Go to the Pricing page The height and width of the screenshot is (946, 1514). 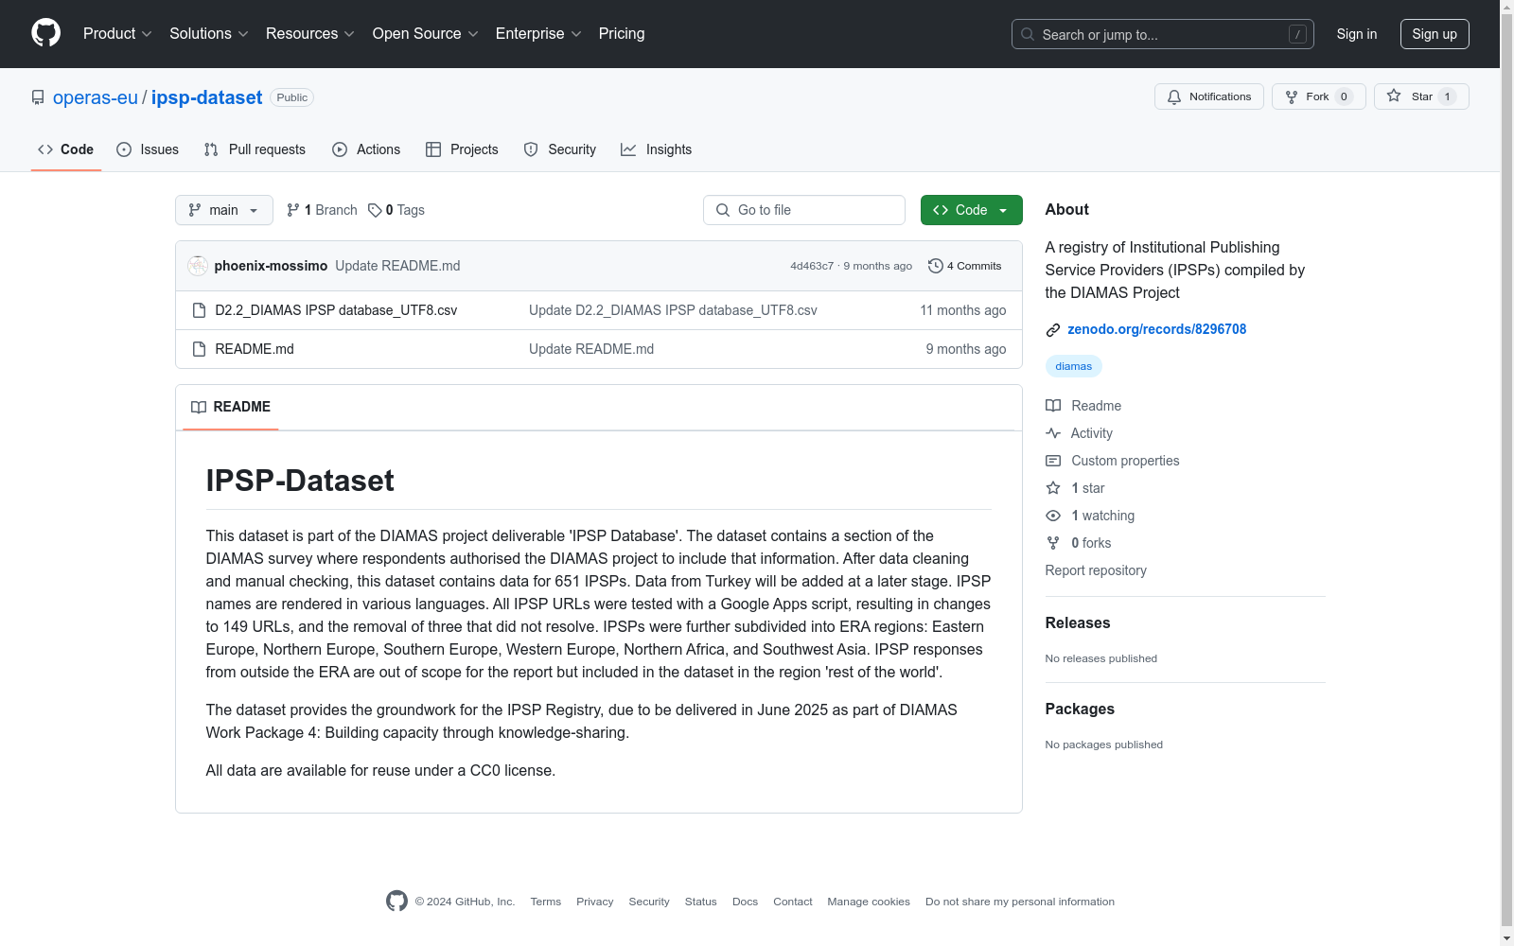click(622, 34)
